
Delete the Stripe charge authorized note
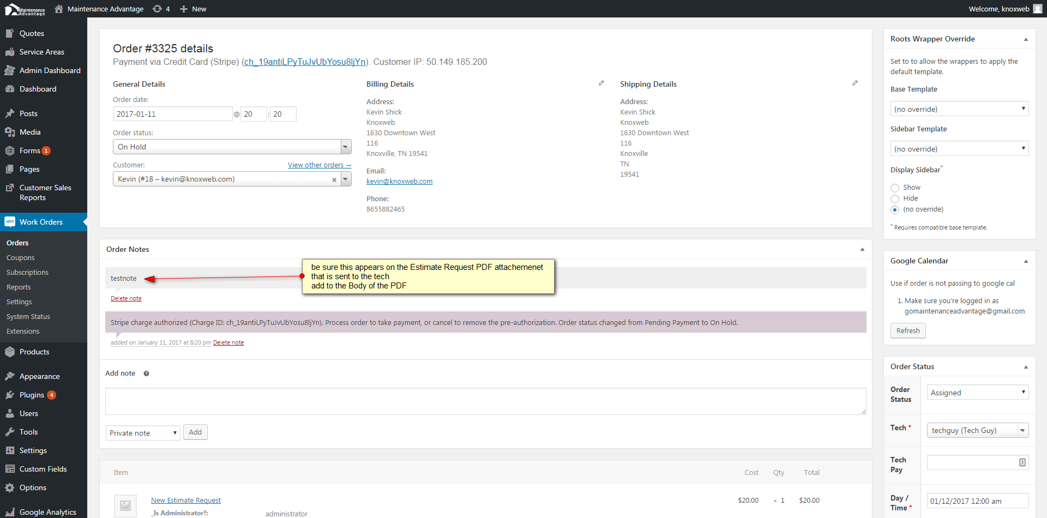(x=228, y=342)
